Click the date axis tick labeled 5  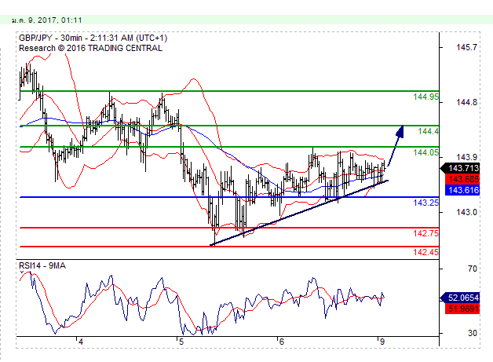point(181,342)
